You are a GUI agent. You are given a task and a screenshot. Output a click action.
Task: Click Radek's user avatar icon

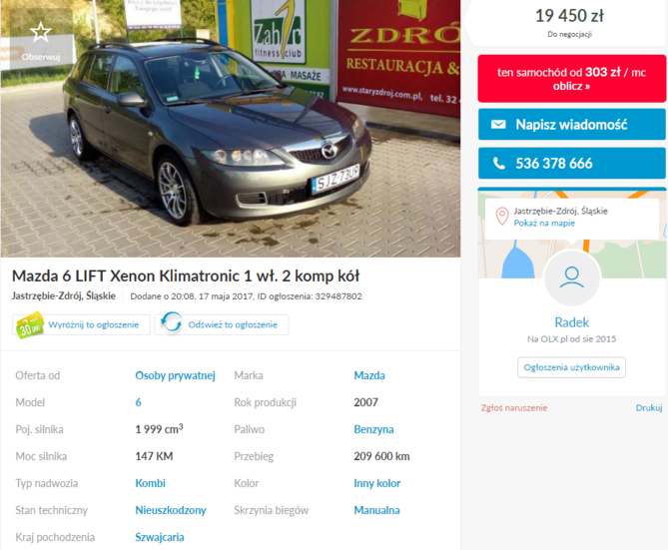[x=572, y=277]
